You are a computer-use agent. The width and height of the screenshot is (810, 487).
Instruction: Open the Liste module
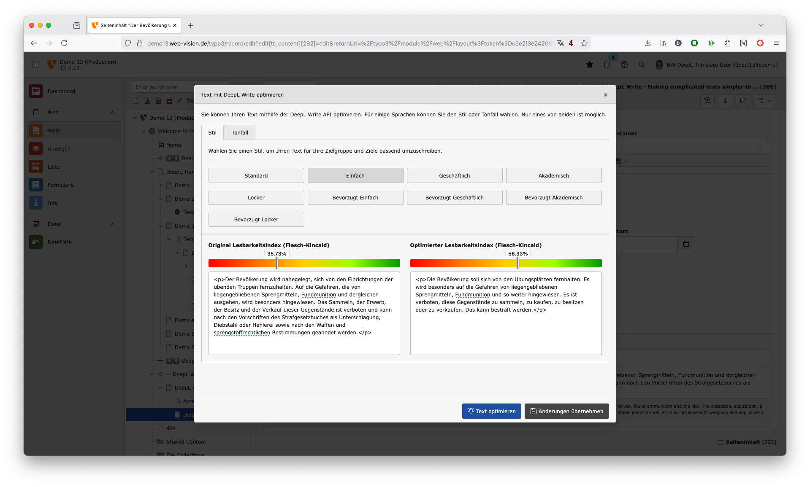74,167
